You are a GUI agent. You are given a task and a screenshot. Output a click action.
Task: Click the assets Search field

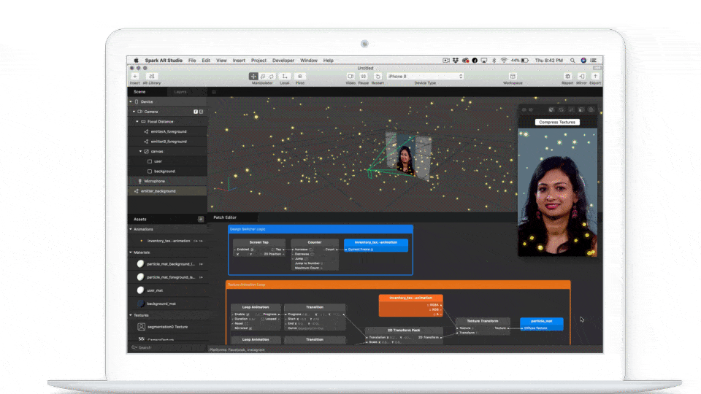[168, 347]
